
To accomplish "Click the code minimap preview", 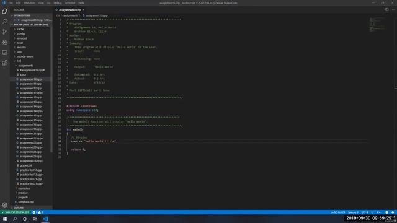I will [x=377, y=25].
